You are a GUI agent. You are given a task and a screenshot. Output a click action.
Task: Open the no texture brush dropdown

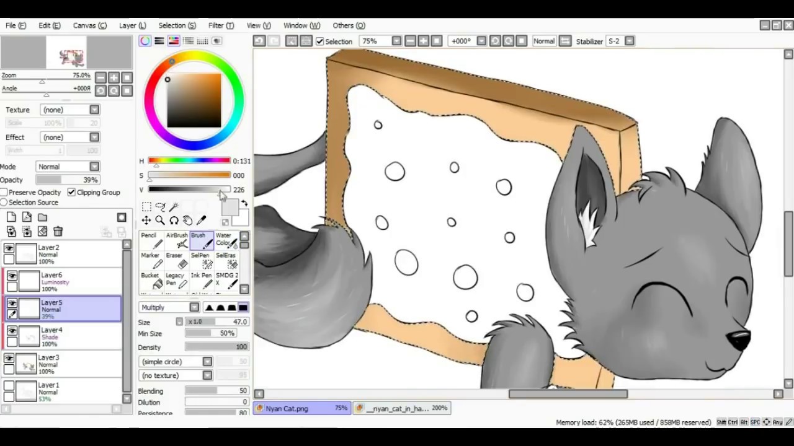(x=176, y=375)
